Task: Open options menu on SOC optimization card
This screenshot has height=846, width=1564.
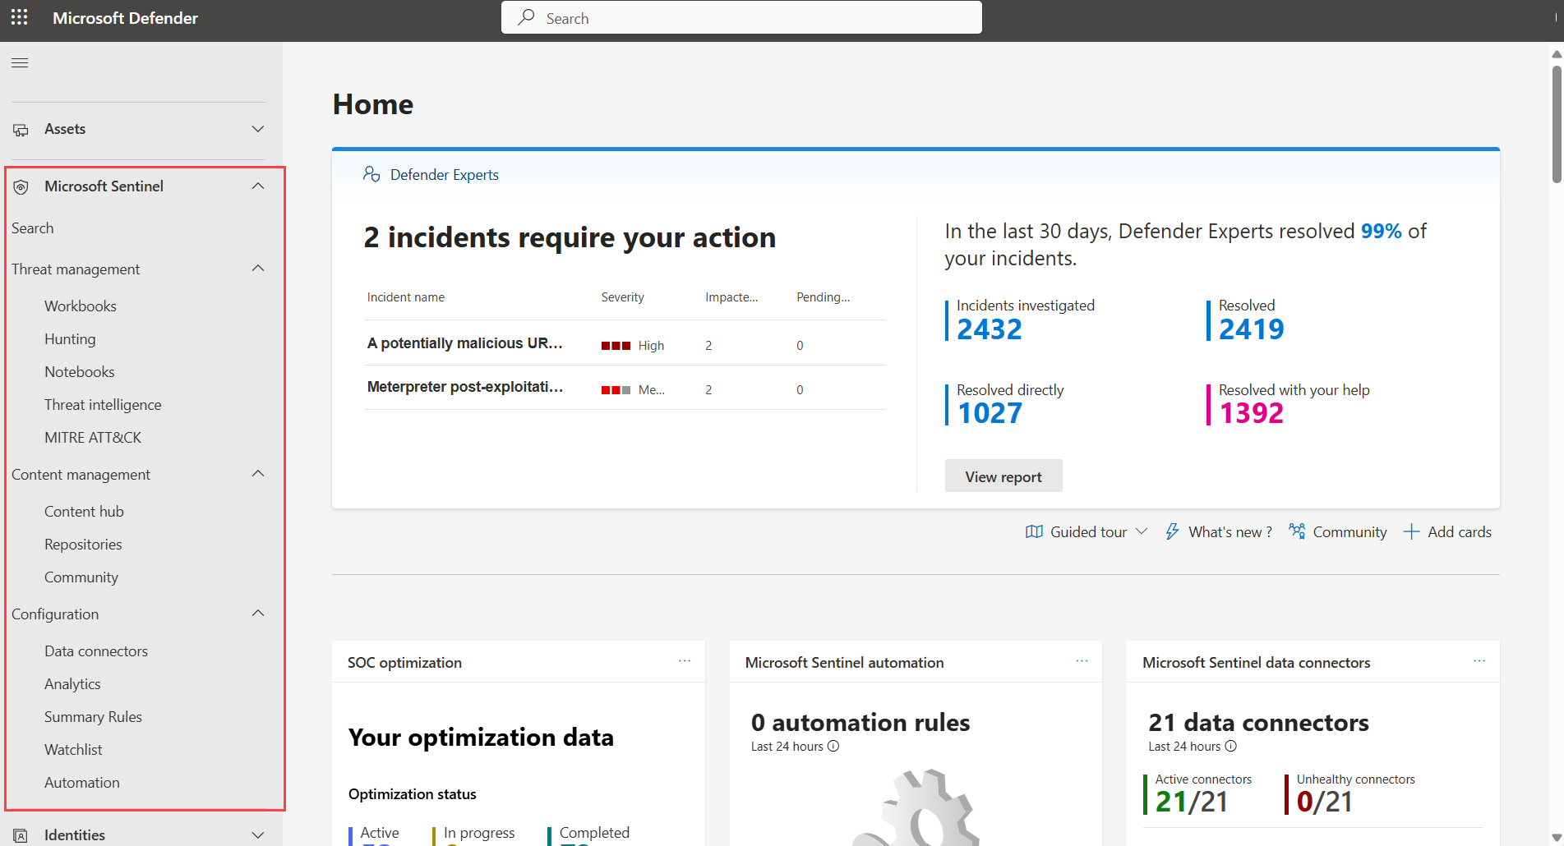Action: point(685,660)
